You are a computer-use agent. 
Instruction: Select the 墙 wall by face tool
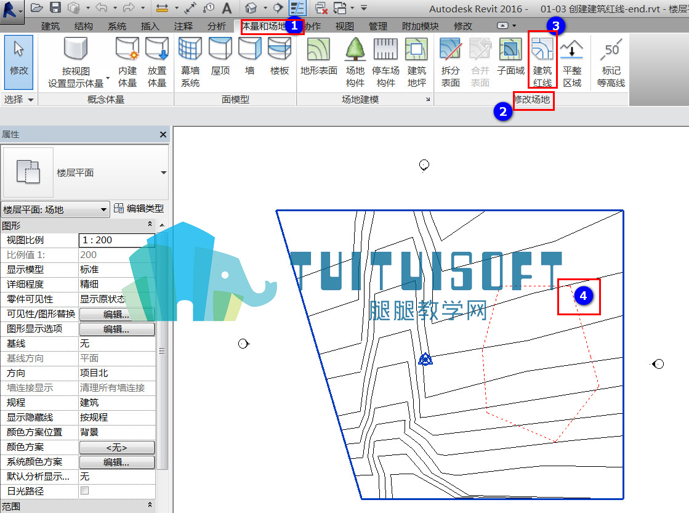pos(249,57)
